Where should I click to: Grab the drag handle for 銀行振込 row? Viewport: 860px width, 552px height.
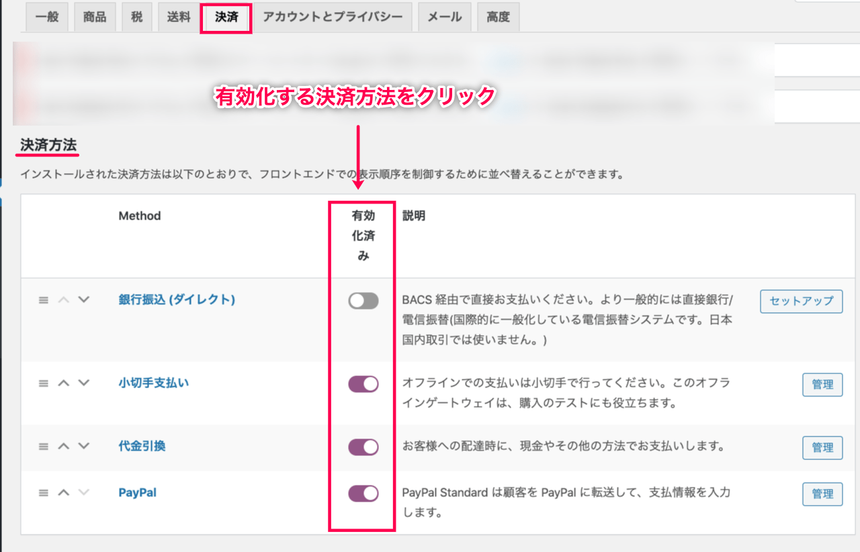(x=44, y=300)
